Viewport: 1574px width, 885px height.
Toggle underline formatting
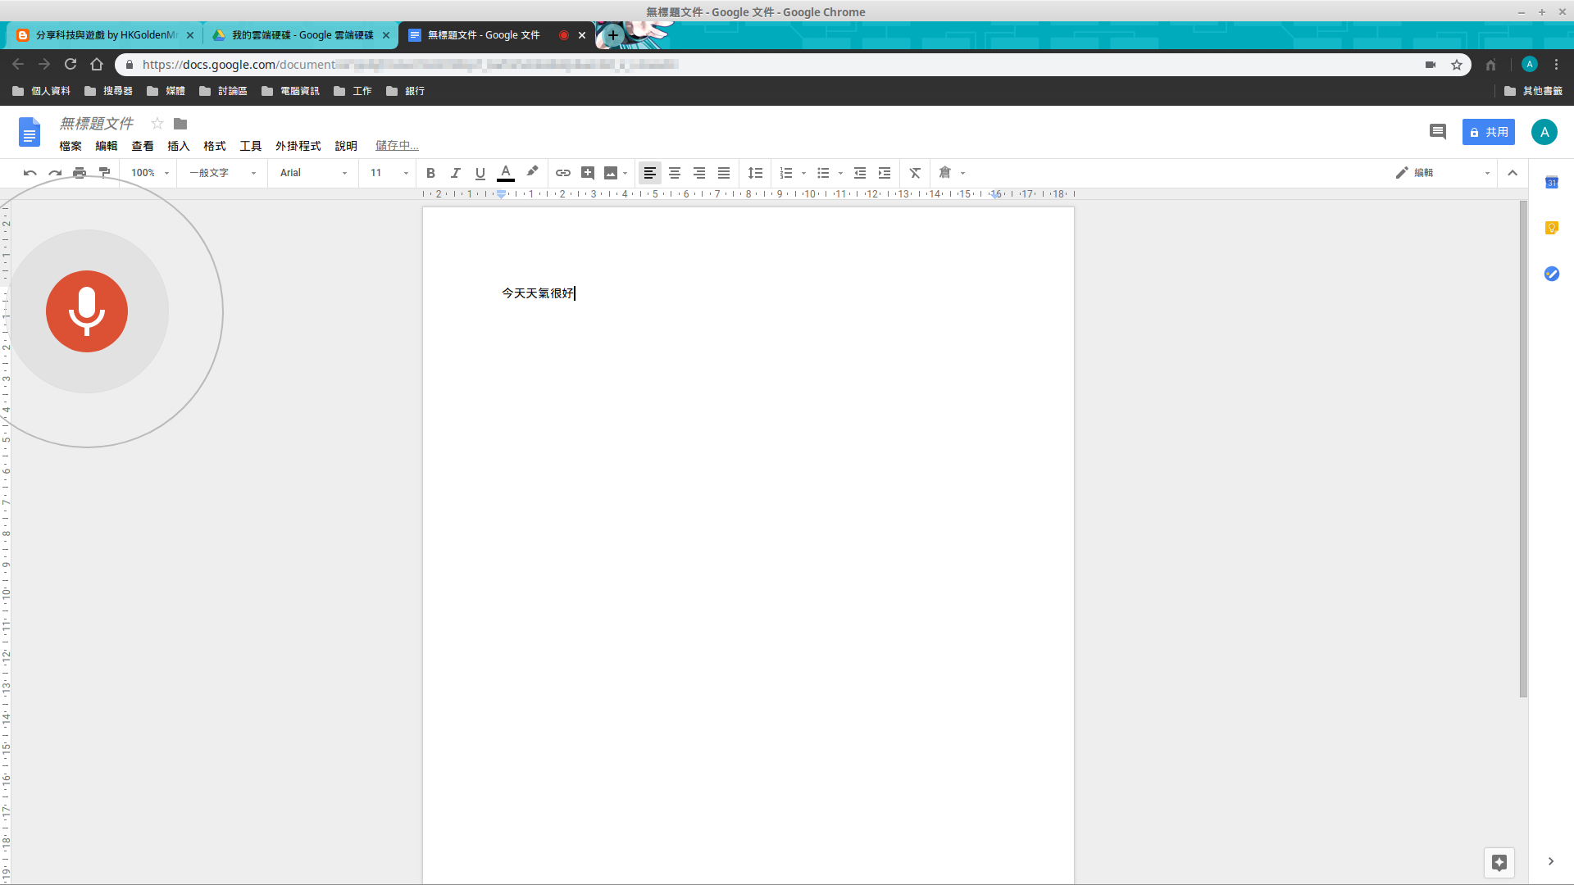(x=480, y=173)
